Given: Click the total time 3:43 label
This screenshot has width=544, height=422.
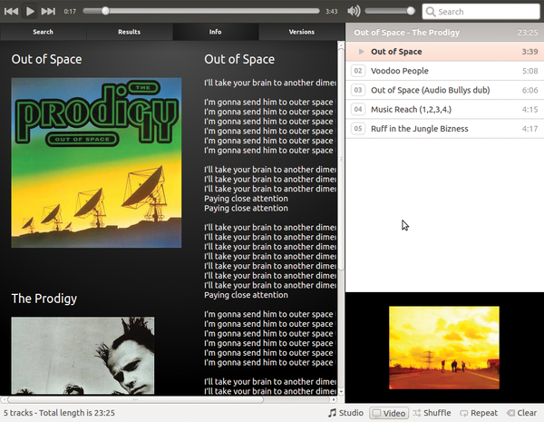Looking at the screenshot, I should 331,12.
